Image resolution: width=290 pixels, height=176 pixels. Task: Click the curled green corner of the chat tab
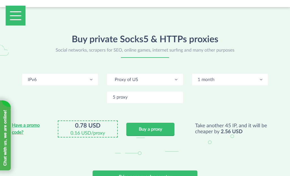click(6, 103)
